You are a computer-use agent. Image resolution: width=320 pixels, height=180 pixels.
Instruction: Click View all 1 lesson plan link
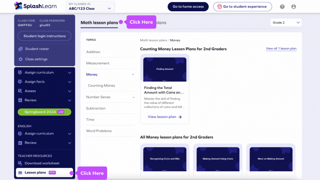pyautogui.click(x=281, y=49)
